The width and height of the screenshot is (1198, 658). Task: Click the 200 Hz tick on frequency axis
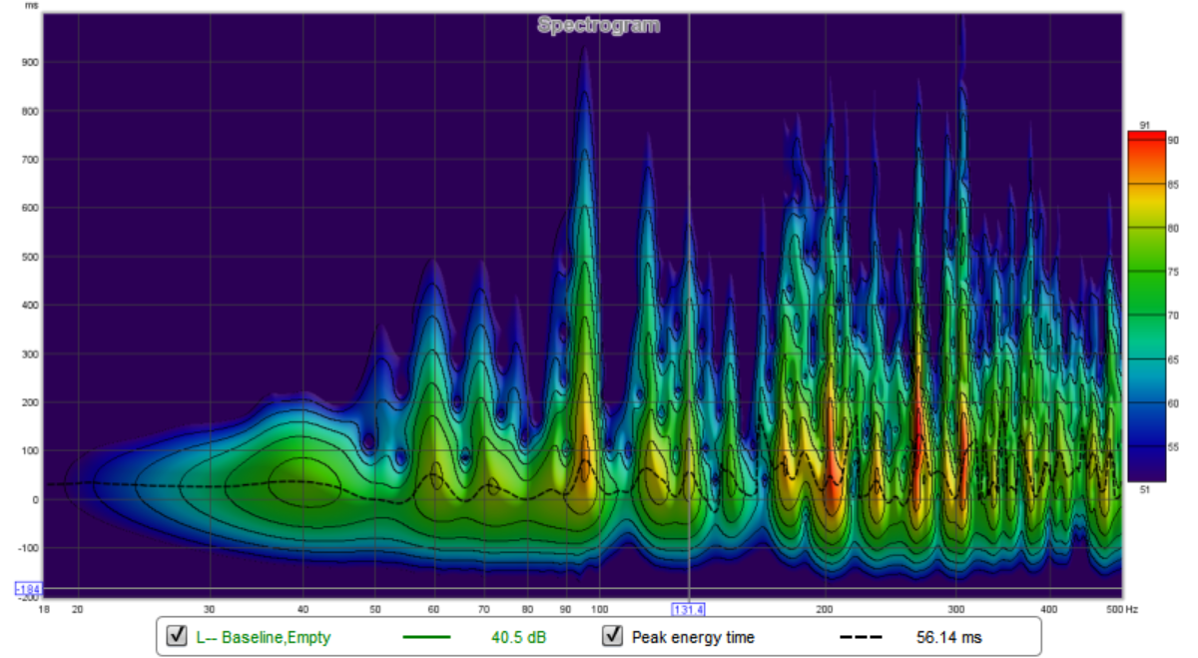click(826, 608)
